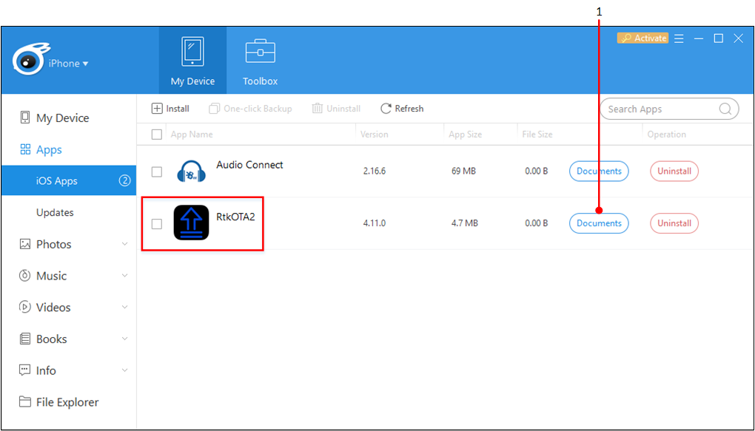755x431 pixels.
Task: Click the Activate key button
Action: pos(642,38)
